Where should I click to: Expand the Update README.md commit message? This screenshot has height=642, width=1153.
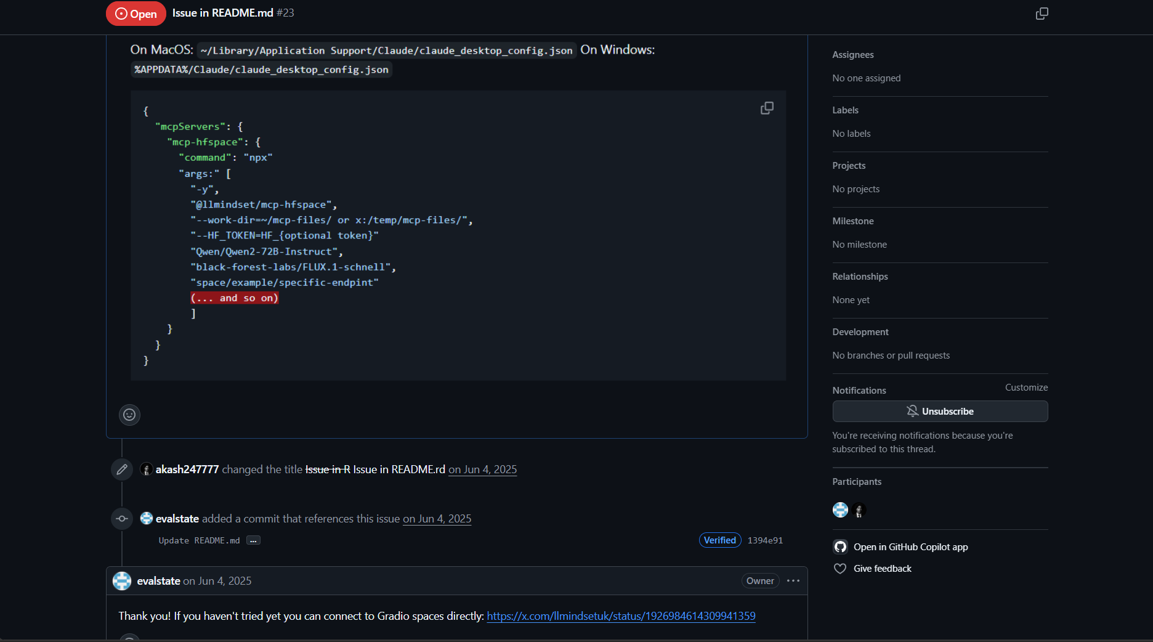coord(253,540)
